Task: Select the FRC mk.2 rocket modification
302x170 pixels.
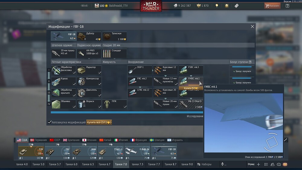Action: pos(140,81)
